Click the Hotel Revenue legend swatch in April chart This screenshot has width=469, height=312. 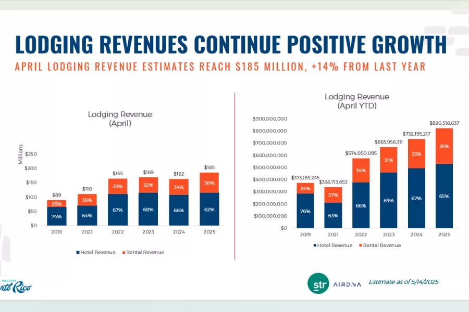(x=78, y=252)
